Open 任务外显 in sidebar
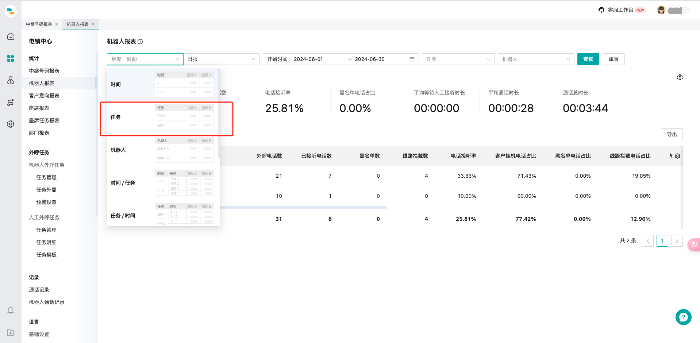 click(46, 190)
